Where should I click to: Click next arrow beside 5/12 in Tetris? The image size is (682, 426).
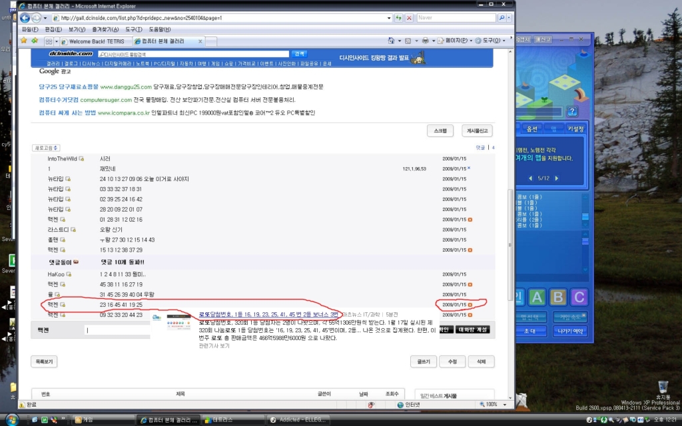pos(556,178)
